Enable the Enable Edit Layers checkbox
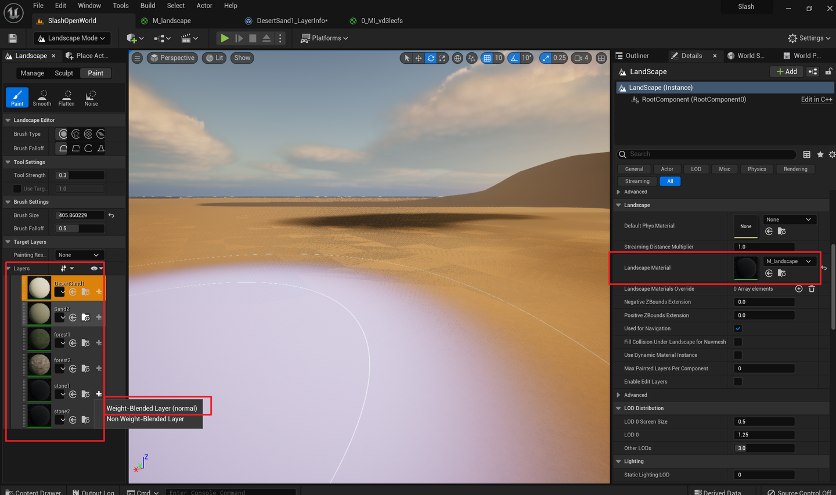The image size is (836, 495). tap(738, 382)
